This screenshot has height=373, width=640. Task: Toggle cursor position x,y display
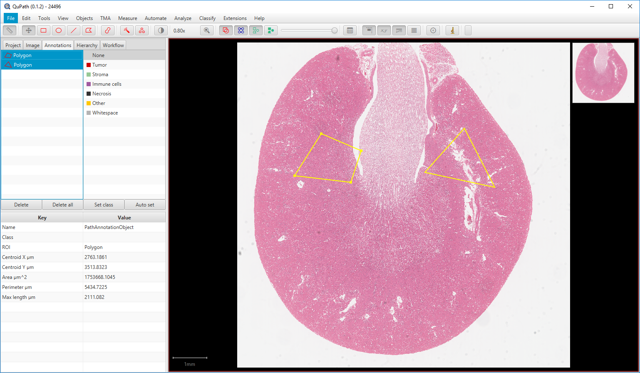[x=384, y=30]
